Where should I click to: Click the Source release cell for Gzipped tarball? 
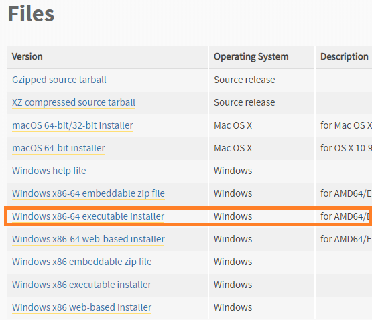[x=245, y=80]
